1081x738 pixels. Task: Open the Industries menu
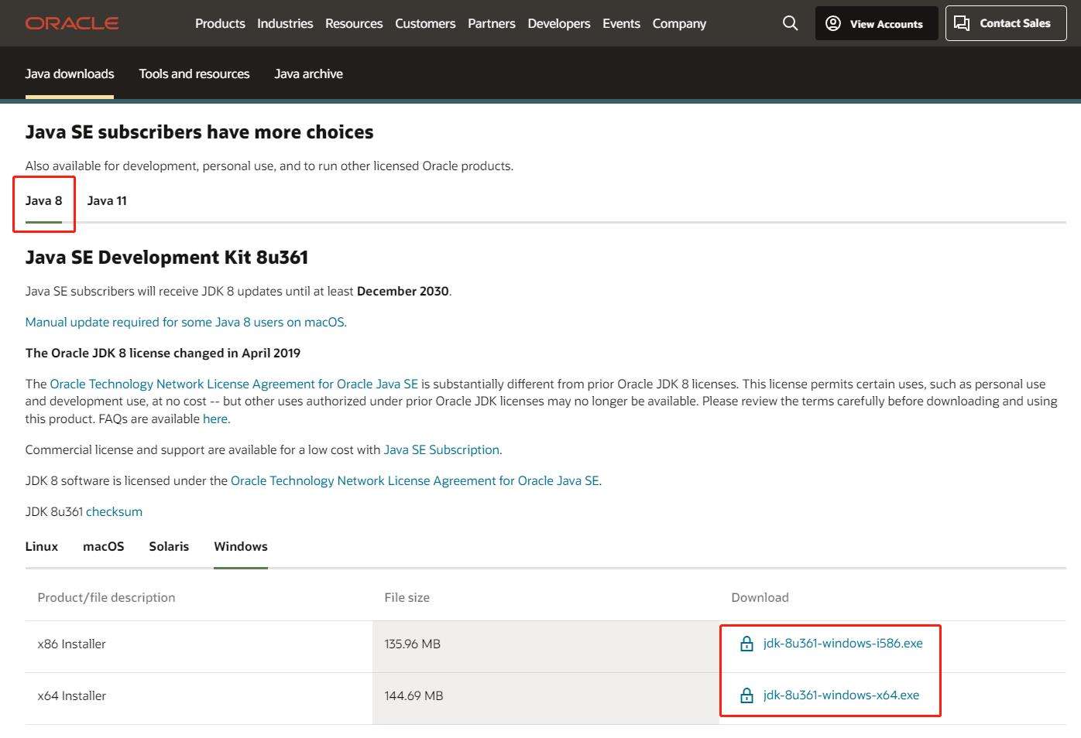[x=285, y=23]
